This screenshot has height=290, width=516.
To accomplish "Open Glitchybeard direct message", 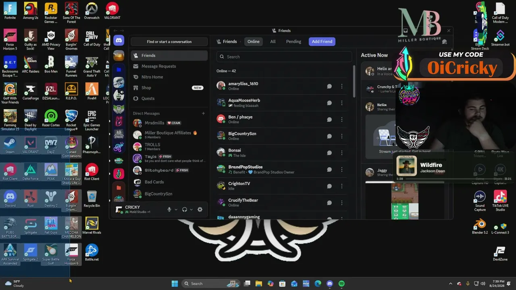I will coord(169,170).
